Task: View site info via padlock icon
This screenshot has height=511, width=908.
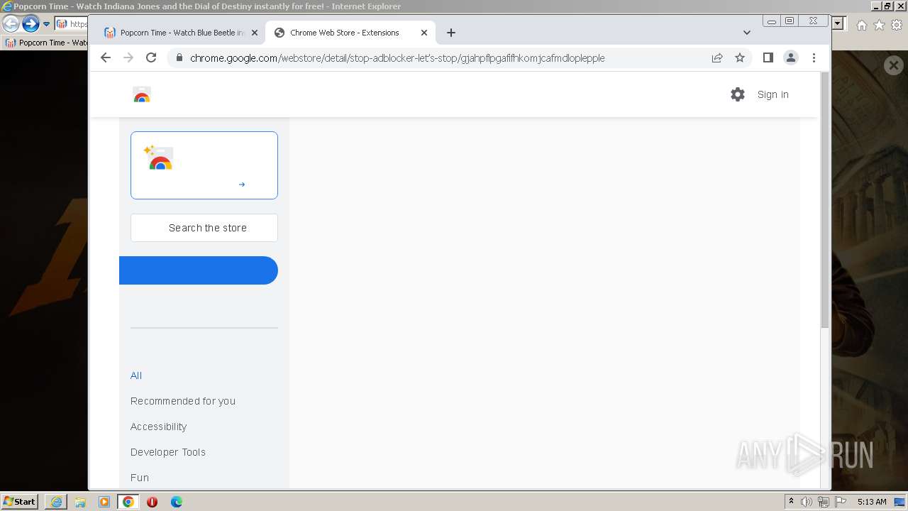Action: click(x=179, y=58)
